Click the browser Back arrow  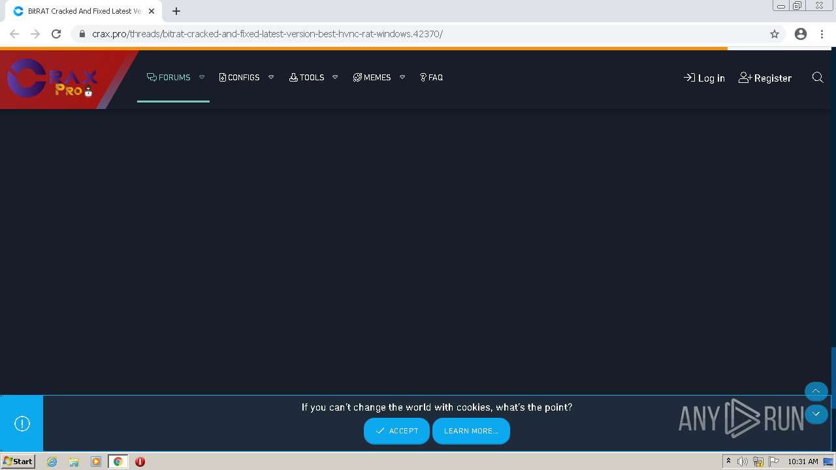pos(14,34)
